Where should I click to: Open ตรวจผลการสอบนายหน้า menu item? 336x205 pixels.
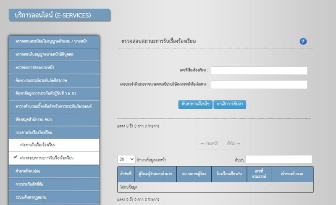pos(54,68)
